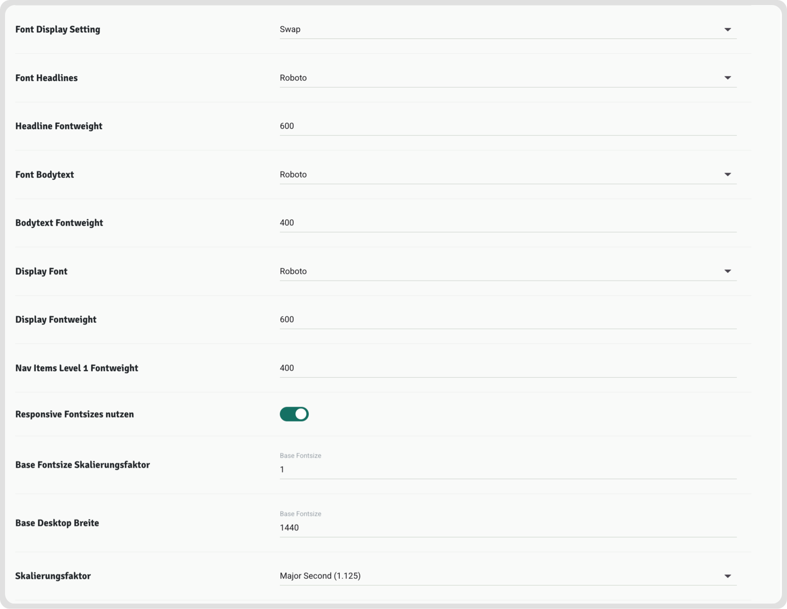This screenshot has height=609, width=787.
Task: Click into the Bodytext Fontweight field
Action: click(x=507, y=223)
